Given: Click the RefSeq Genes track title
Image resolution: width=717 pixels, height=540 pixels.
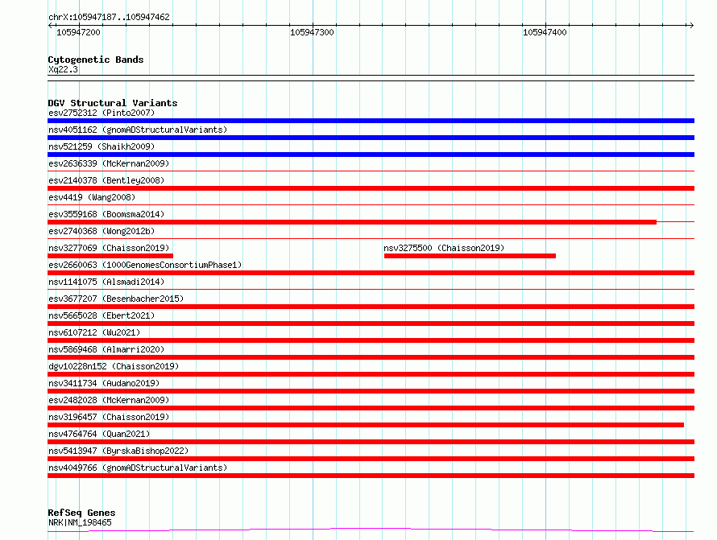Looking at the screenshot, I should (x=81, y=513).
